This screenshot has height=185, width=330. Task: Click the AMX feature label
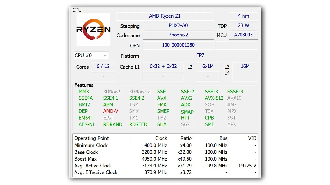232,105
